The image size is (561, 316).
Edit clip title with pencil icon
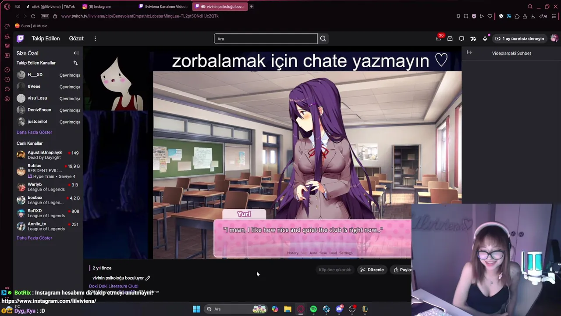coord(148,278)
